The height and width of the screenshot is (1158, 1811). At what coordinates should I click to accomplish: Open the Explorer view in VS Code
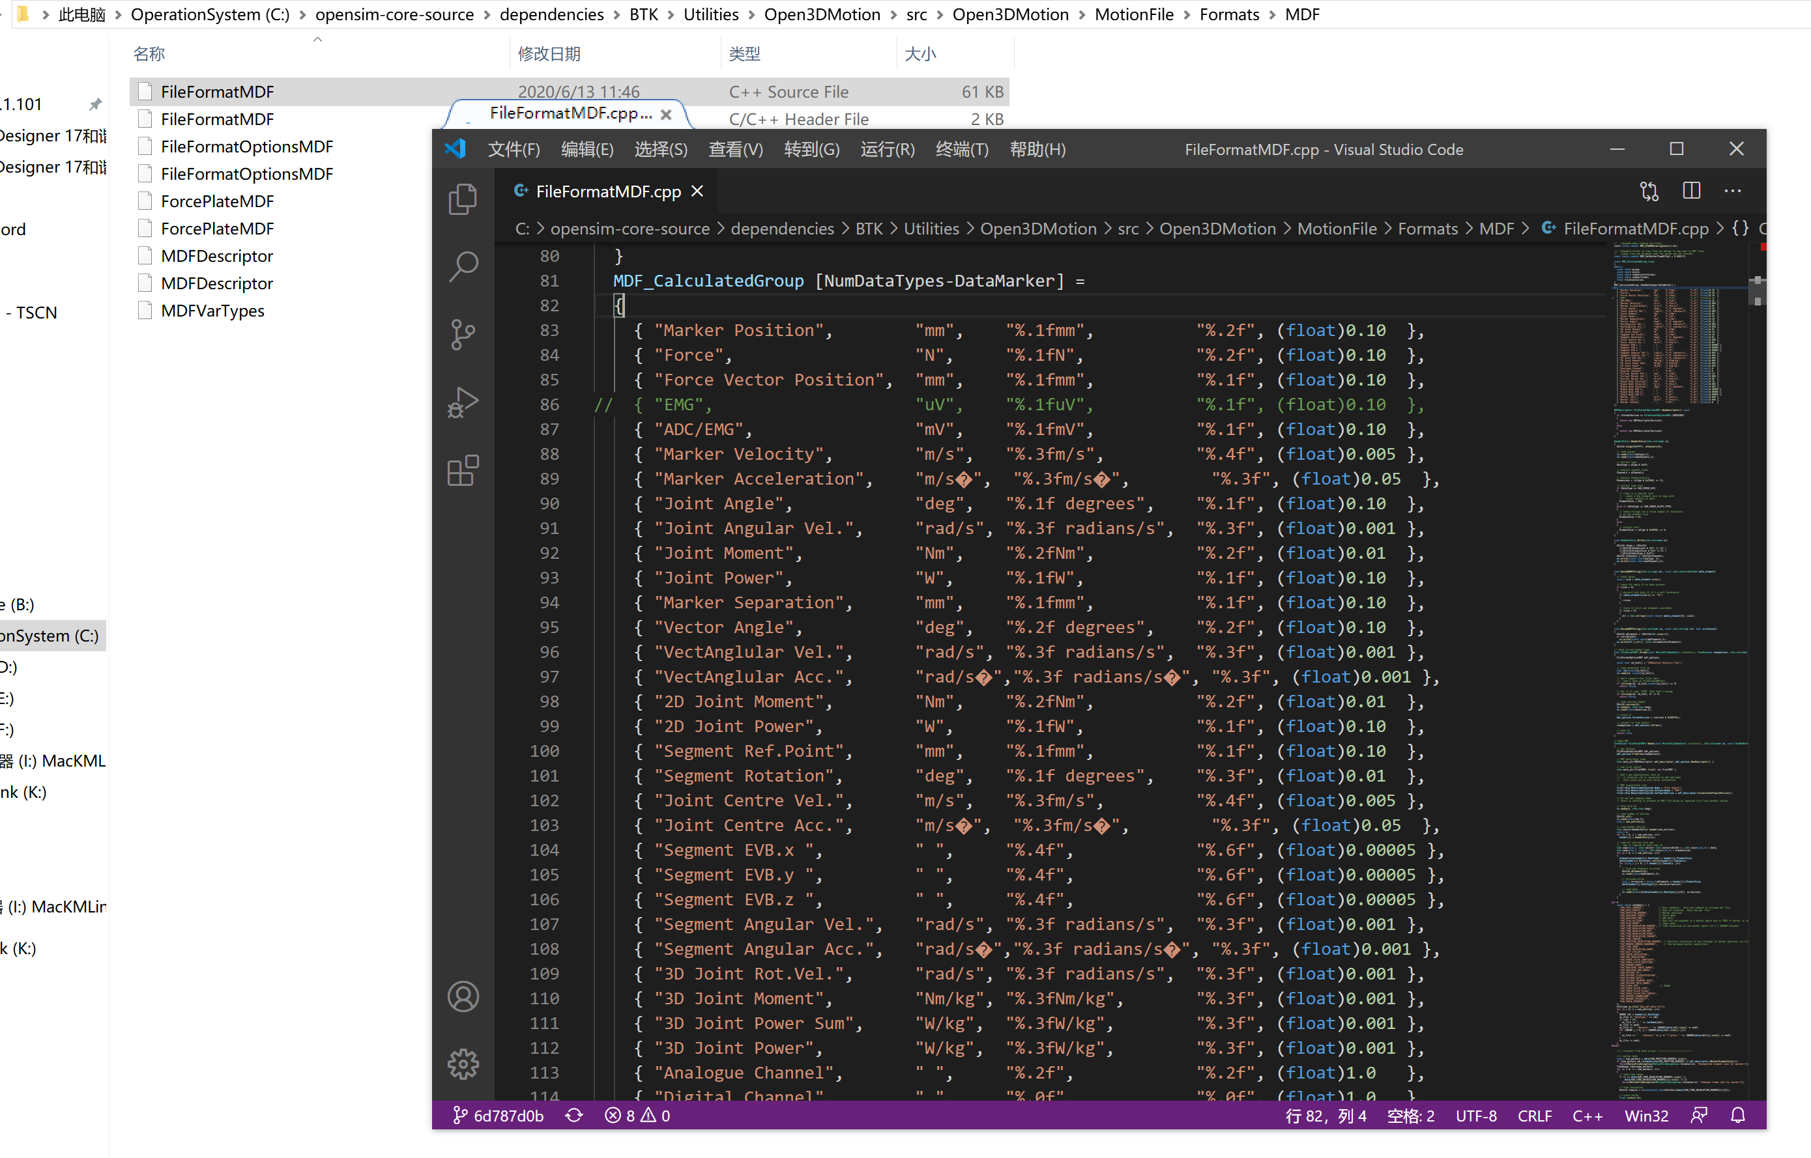pos(463,199)
